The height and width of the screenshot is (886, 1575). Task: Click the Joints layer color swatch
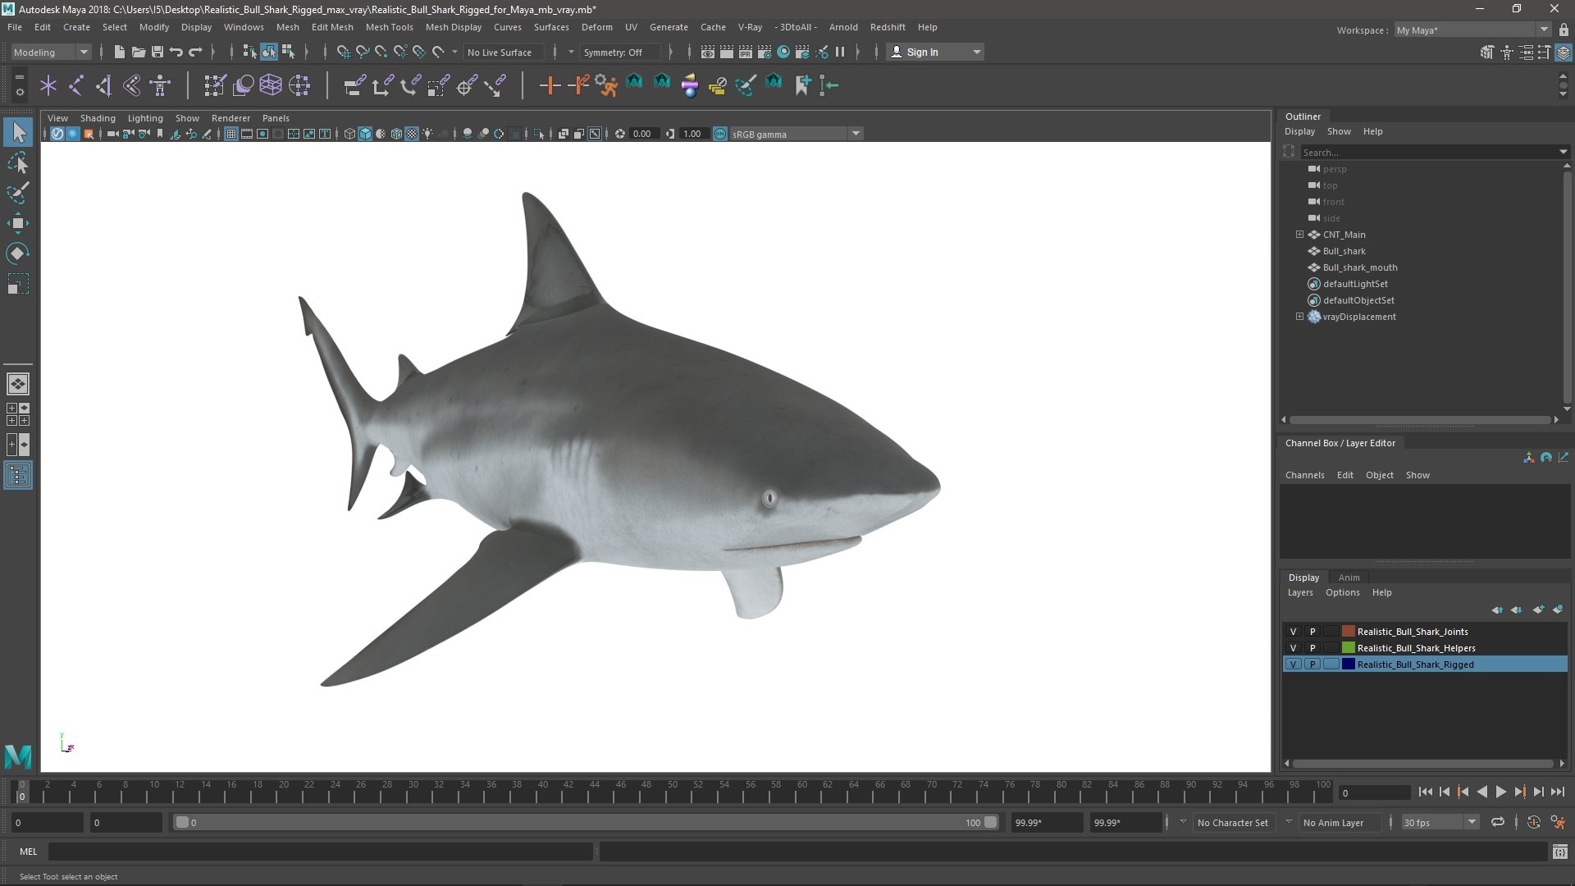pos(1348,632)
